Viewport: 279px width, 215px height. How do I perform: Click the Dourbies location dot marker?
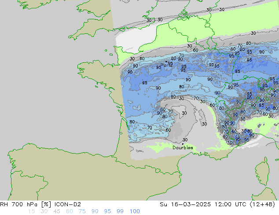(x=183, y=144)
